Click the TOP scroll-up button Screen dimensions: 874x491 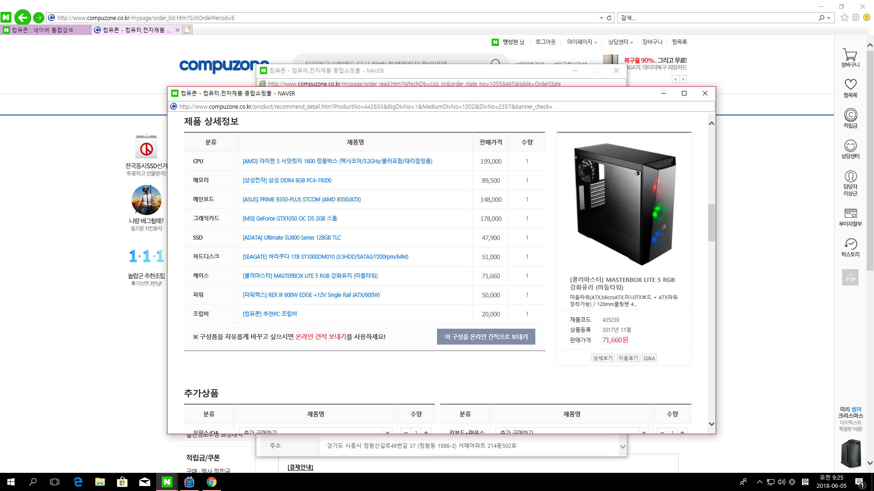coord(850,277)
